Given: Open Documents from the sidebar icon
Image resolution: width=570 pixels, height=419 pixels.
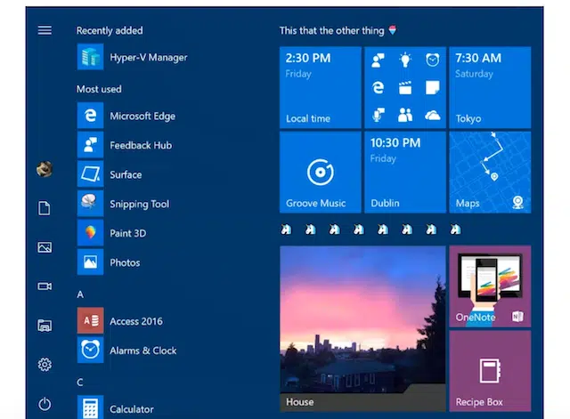Looking at the screenshot, I should [x=45, y=208].
